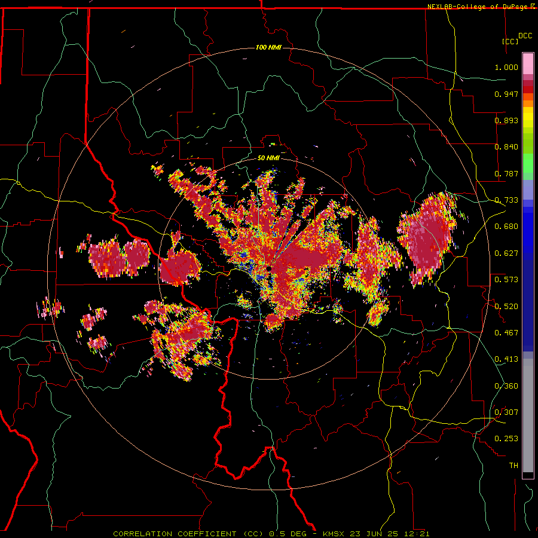Click the 0.520 color scale value

[x=506, y=307]
